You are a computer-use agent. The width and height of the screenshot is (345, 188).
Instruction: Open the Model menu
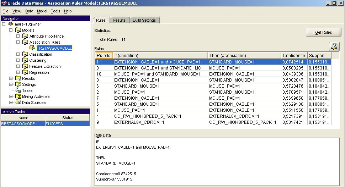click(x=42, y=11)
